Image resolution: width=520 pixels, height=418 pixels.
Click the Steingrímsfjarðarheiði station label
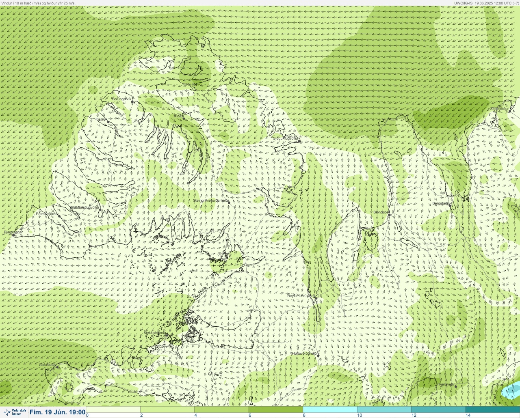click(x=210, y=200)
